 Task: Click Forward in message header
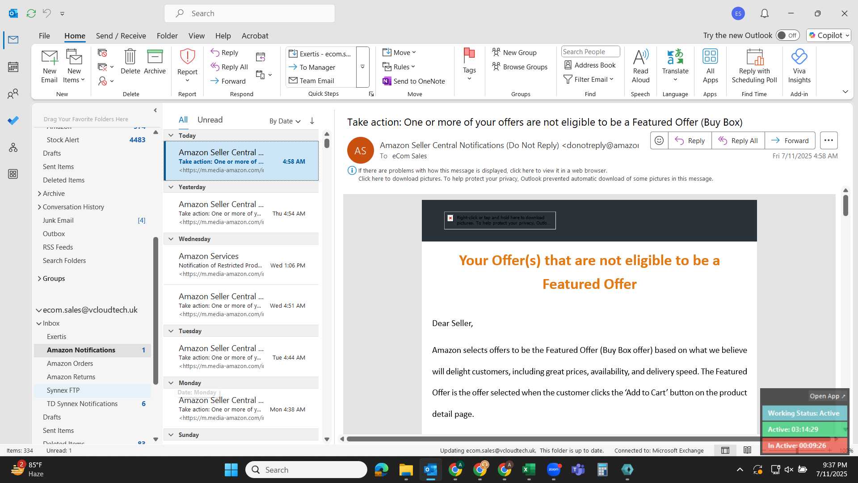pyautogui.click(x=790, y=140)
